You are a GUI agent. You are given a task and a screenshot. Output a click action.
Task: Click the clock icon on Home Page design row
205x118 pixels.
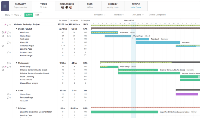tap(3, 36)
